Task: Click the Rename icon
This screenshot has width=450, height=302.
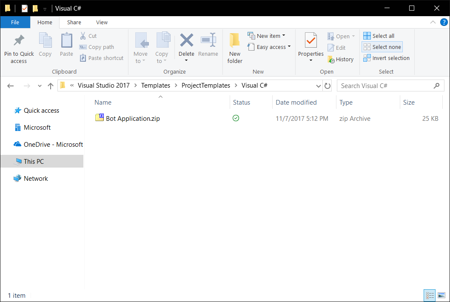Action: click(208, 40)
